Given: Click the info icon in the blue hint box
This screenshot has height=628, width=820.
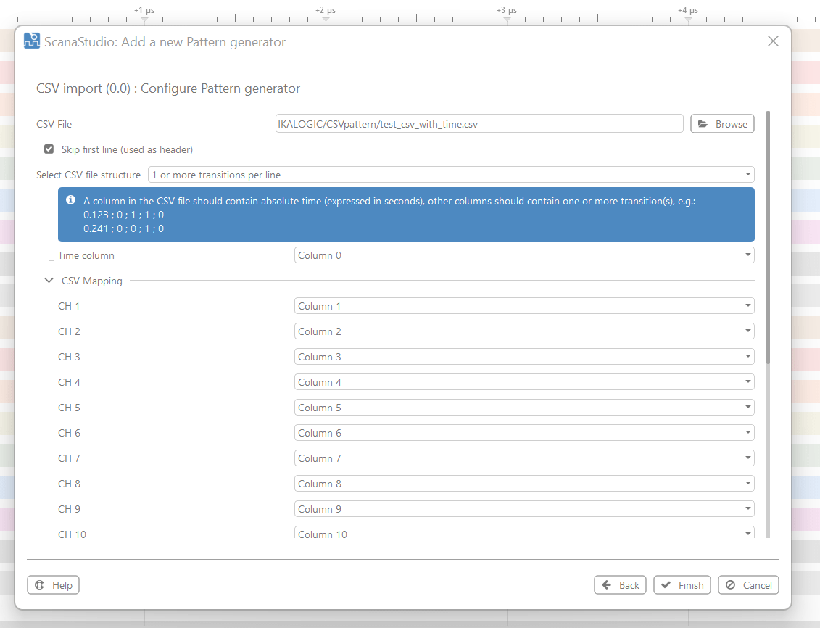Looking at the screenshot, I should [x=71, y=200].
